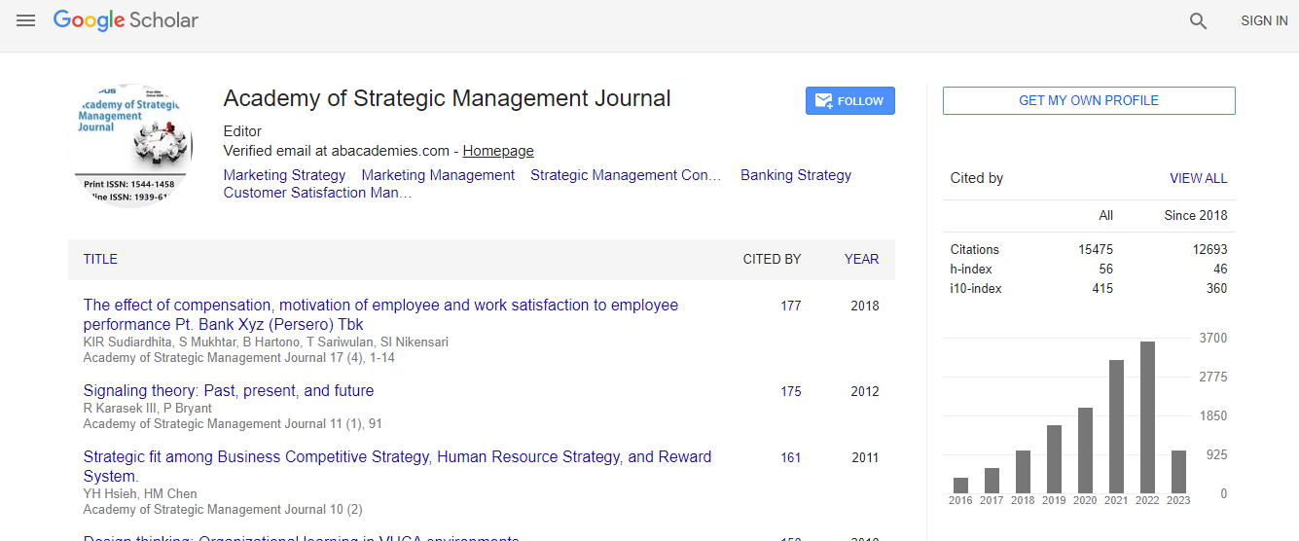Sort articles by YEAR
Viewport: 1299px width, 541px height.
861,259
